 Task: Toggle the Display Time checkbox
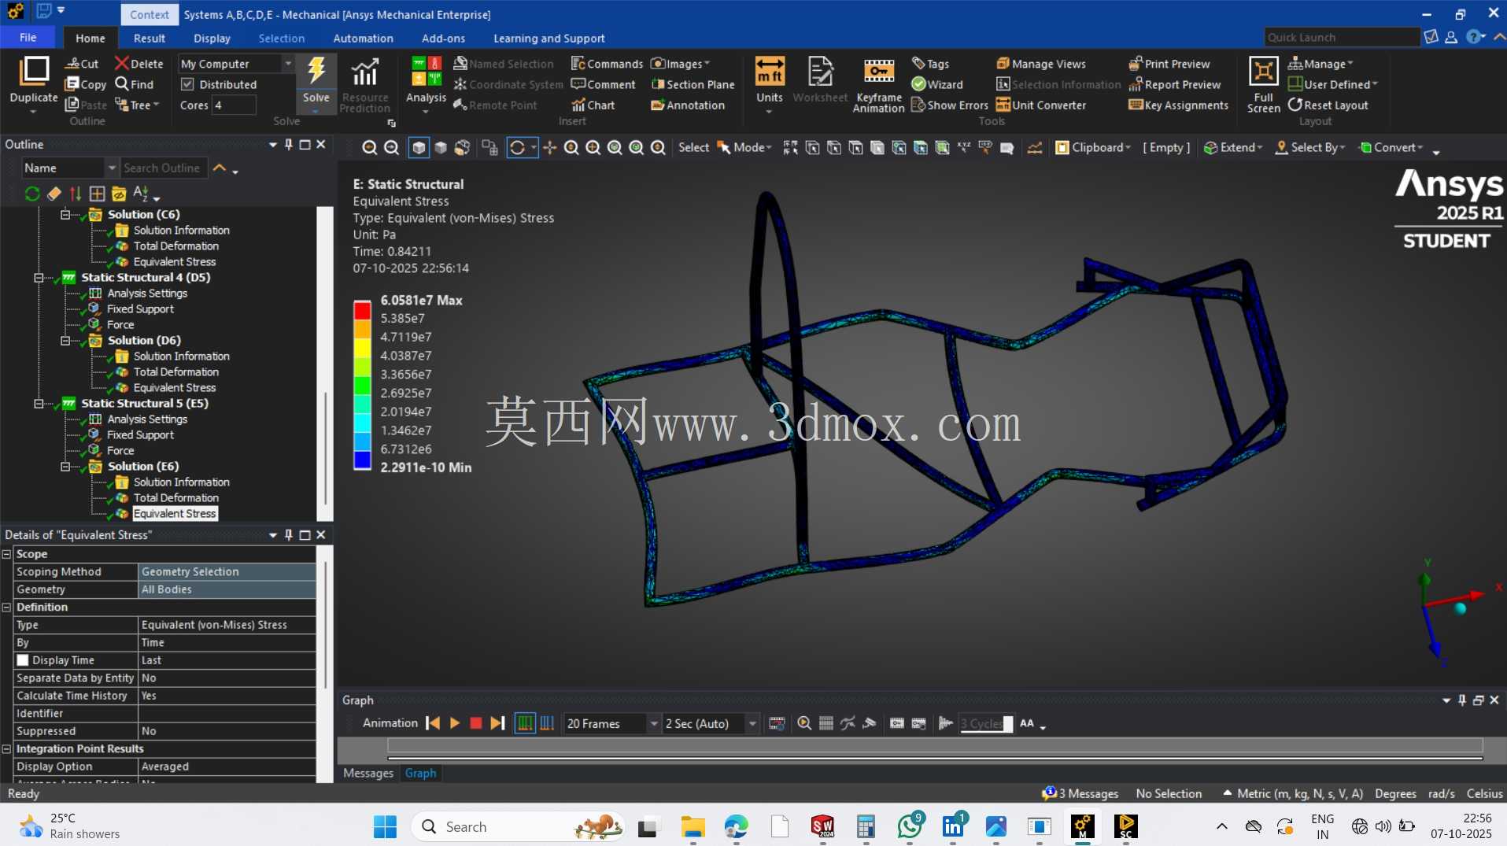(x=23, y=660)
